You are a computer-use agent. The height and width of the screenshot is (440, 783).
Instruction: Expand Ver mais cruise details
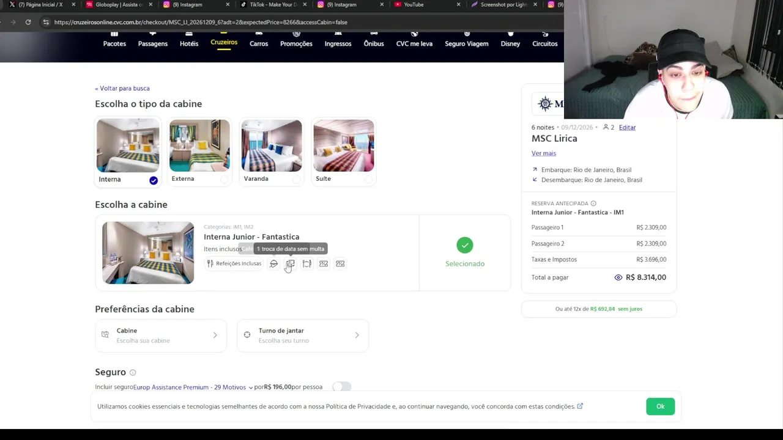click(544, 153)
